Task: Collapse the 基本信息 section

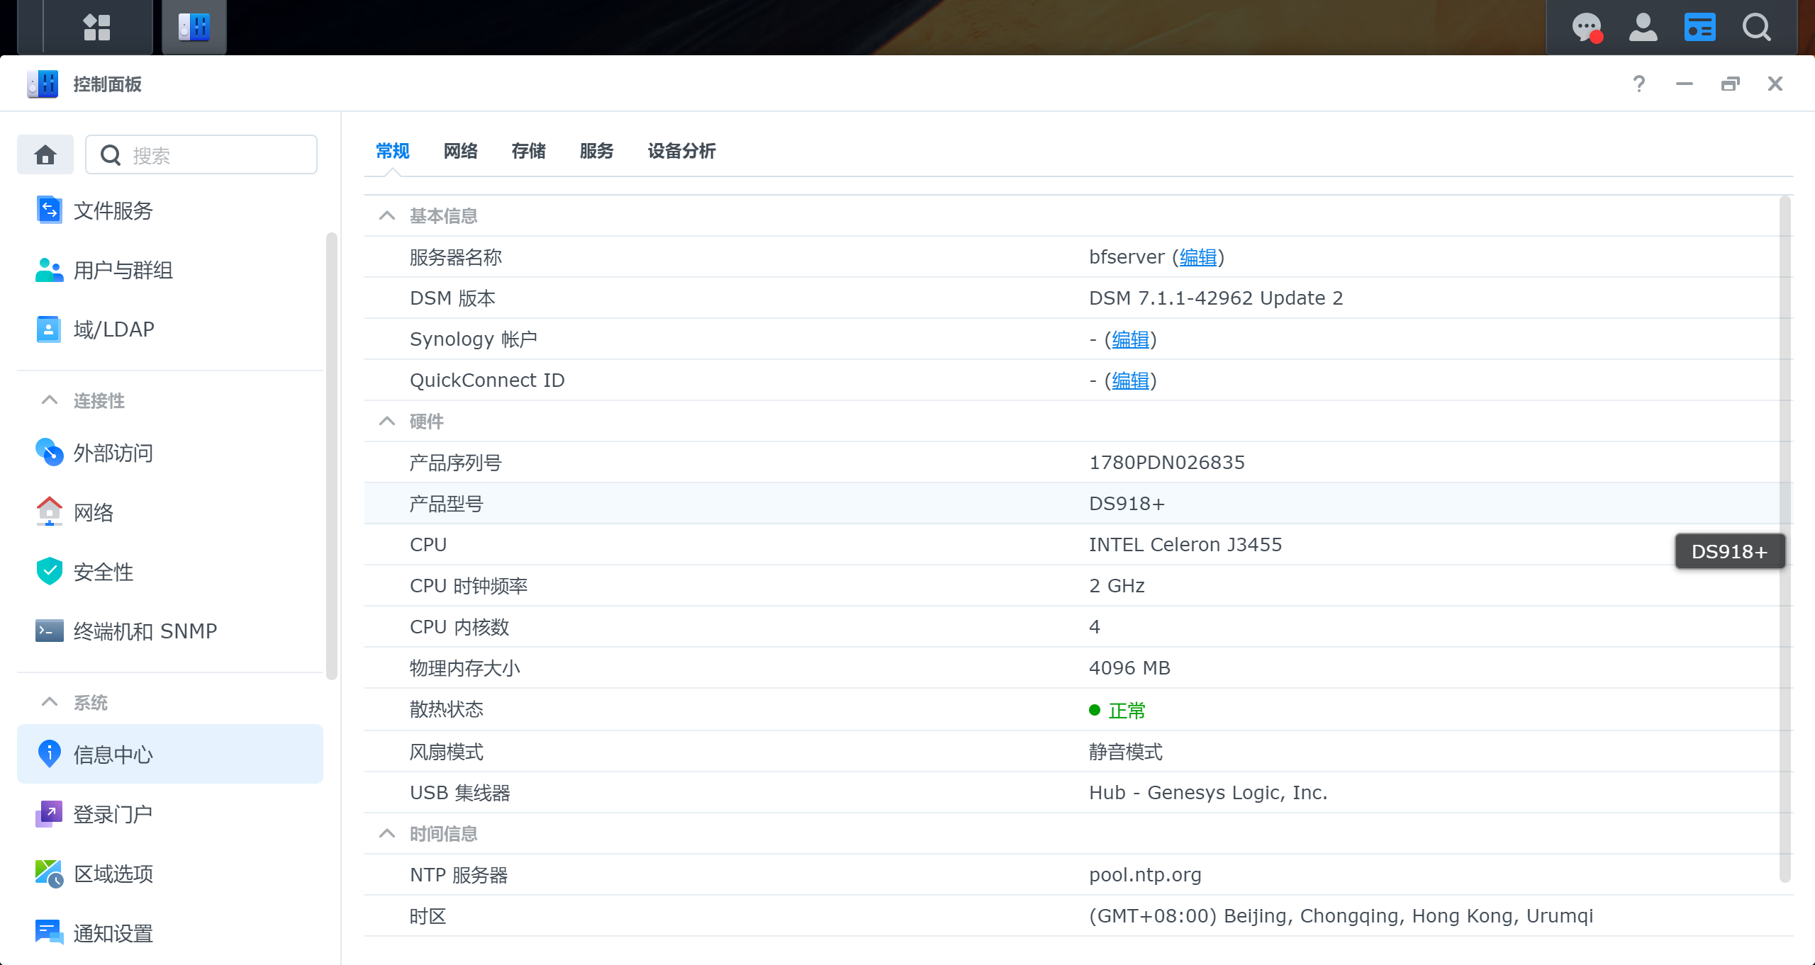Action: coord(386,215)
